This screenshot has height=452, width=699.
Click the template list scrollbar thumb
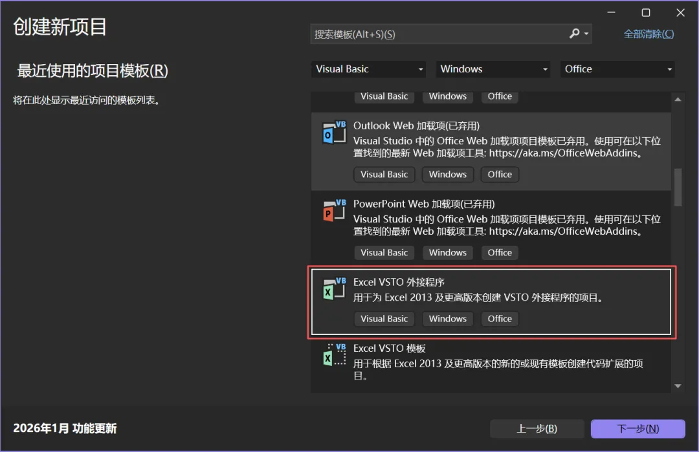(x=678, y=187)
